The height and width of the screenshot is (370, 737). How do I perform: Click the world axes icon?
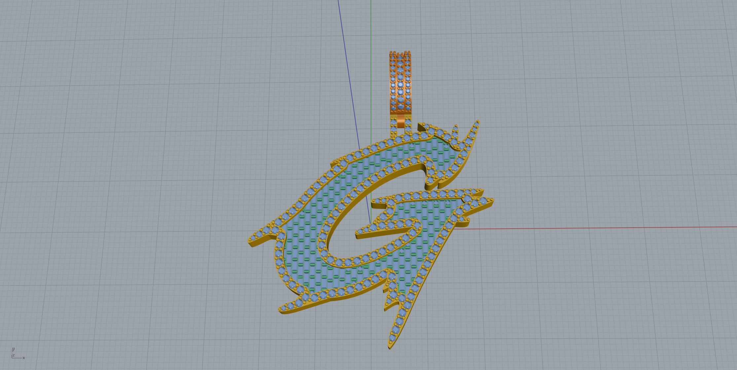click(x=18, y=353)
